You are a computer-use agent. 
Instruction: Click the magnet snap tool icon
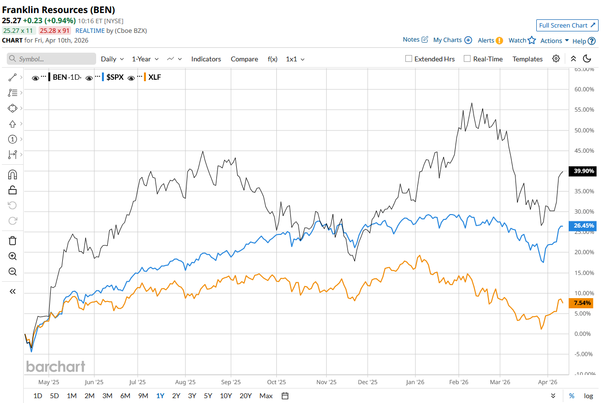13,174
